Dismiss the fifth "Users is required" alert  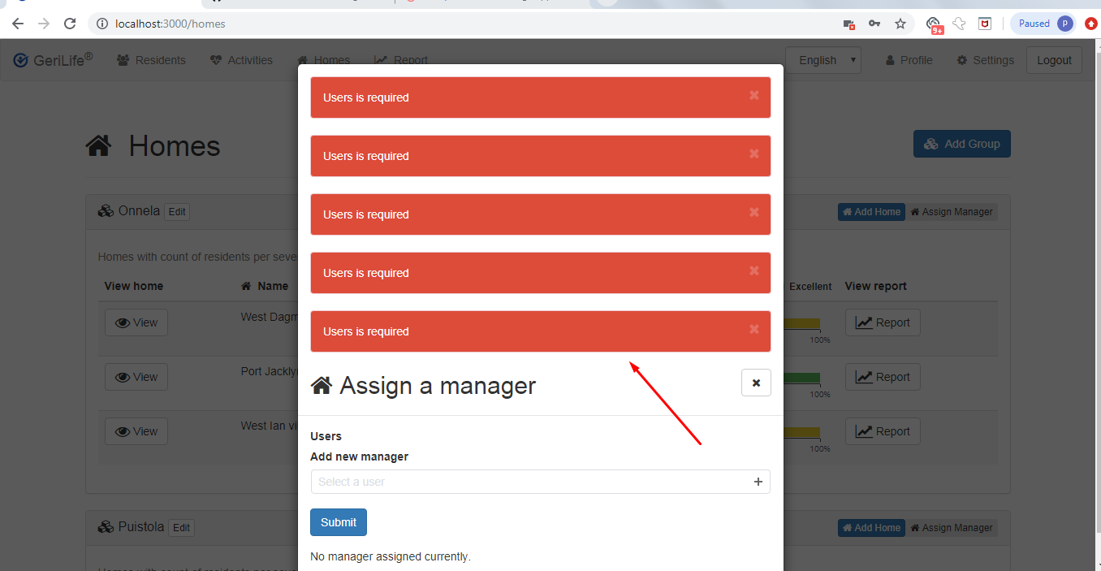coord(753,329)
